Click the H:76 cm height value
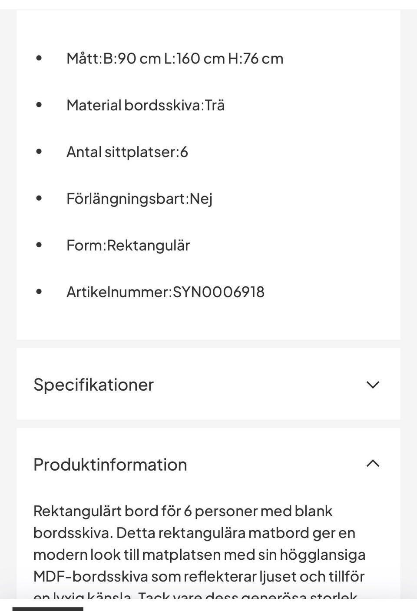The height and width of the screenshot is (611, 417). tap(255, 58)
